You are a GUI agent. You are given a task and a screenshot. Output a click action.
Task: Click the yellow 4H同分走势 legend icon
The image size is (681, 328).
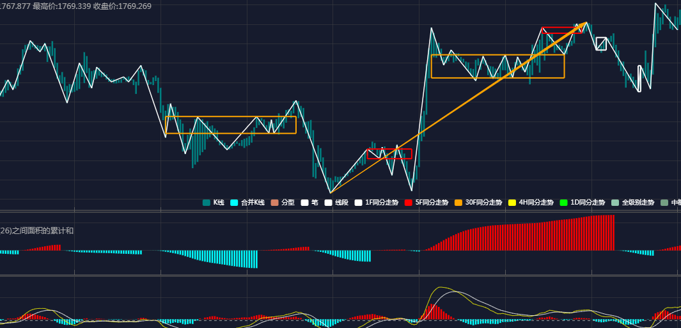pos(512,203)
